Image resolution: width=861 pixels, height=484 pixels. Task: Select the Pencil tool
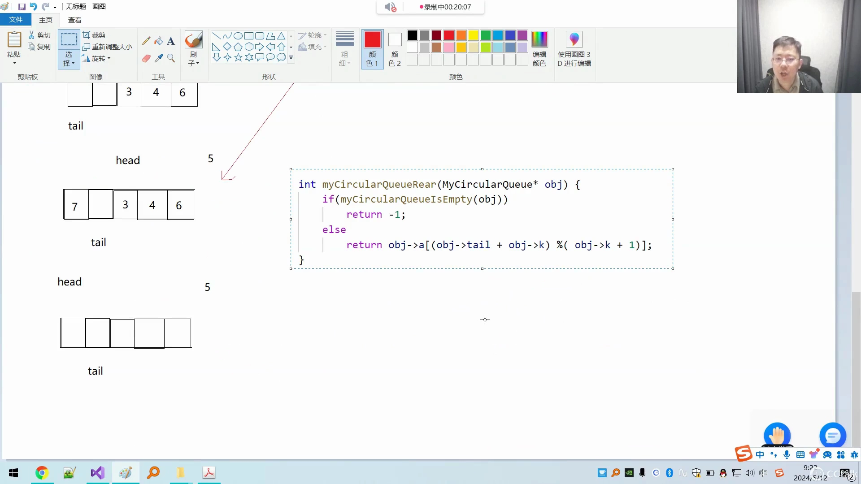pos(146,41)
